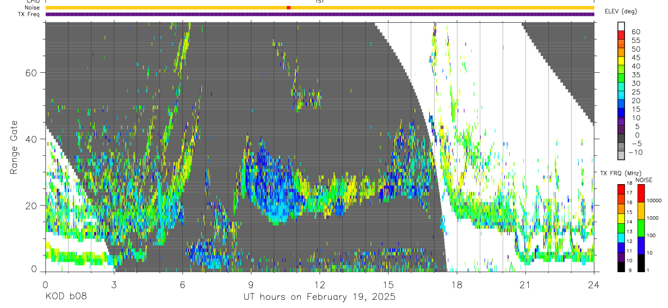Click the '60' label on the ELEV colorbar
The width and height of the screenshot is (668, 308).
(x=636, y=32)
